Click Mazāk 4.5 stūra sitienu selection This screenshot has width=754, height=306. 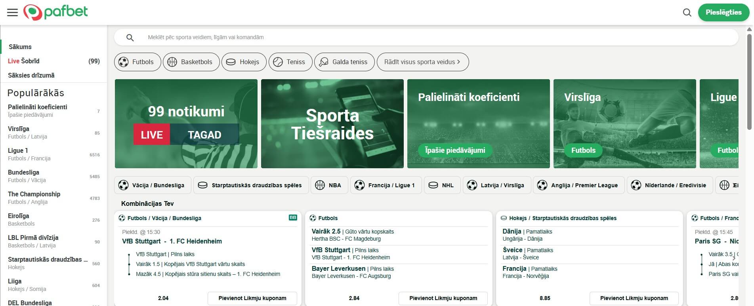tap(208, 274)
